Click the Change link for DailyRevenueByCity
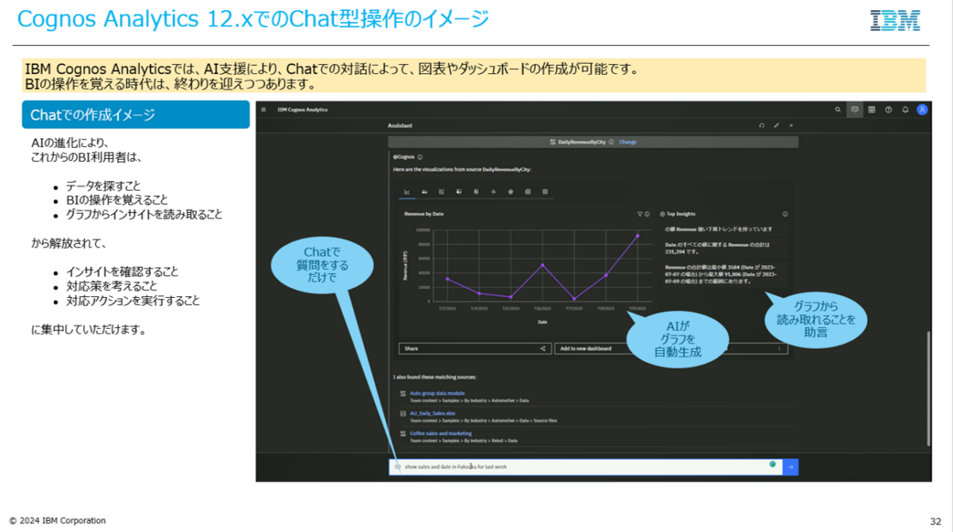This screenshot has width=953, height=532. [x=627, y=142]
